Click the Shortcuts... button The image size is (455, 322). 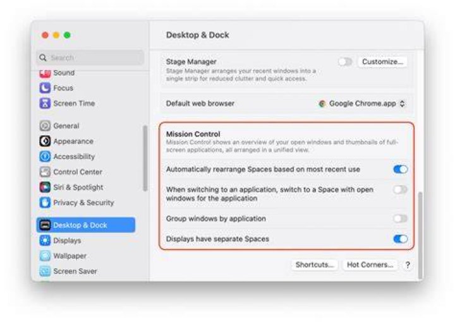(315, 265)
